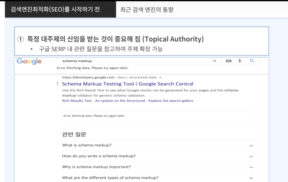The width and height of the screenshot is (288, 182).
Task: Open the Rich Results Test sitelink
Action: point(77,100)
